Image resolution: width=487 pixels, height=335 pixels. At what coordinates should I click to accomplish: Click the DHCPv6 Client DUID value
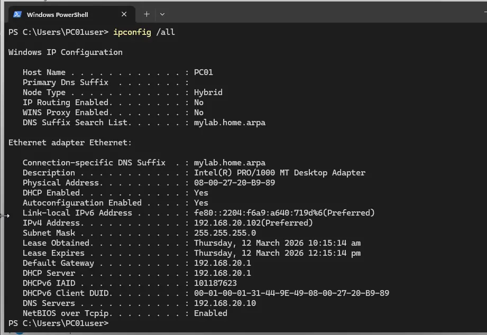[x=292, y=293]
